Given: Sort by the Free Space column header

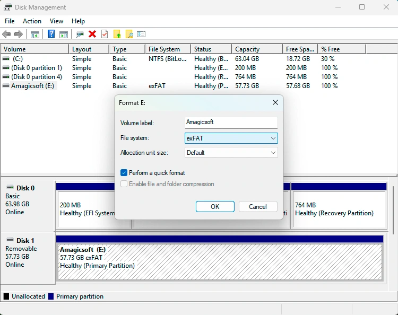Looking at the screenshot, I should (300, 49).
